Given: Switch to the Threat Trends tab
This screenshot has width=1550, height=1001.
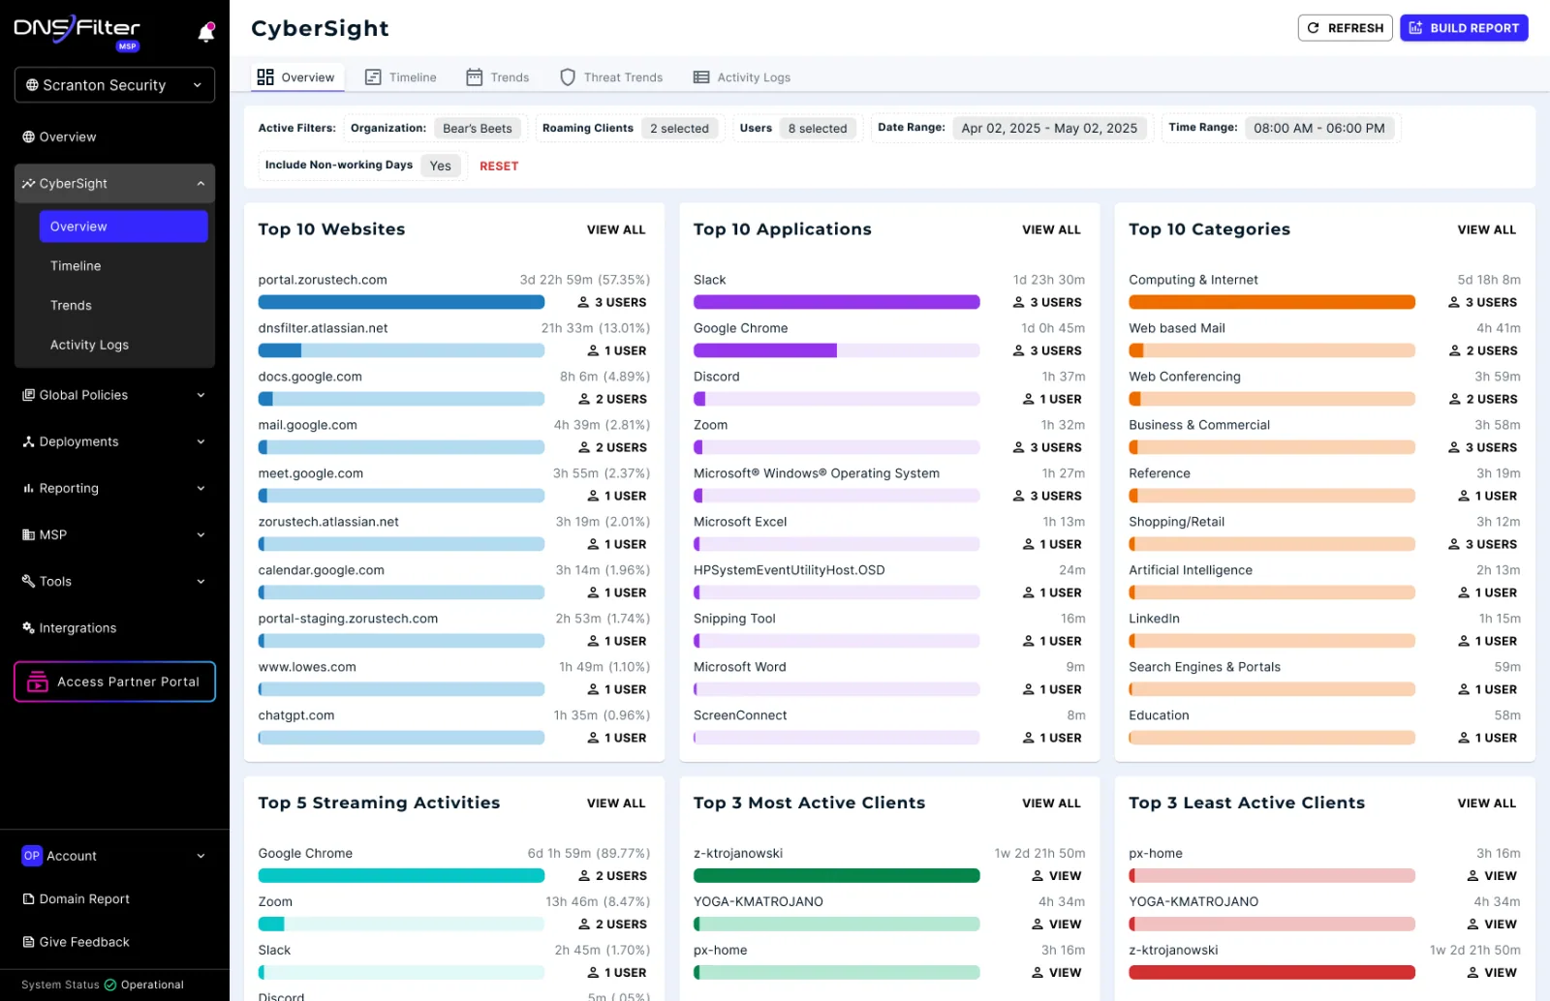Looking at the screenshot, I should 611,77.
